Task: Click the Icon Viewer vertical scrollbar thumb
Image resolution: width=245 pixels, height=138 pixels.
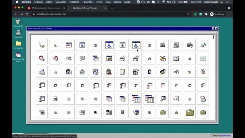Action: coord(214,37)
